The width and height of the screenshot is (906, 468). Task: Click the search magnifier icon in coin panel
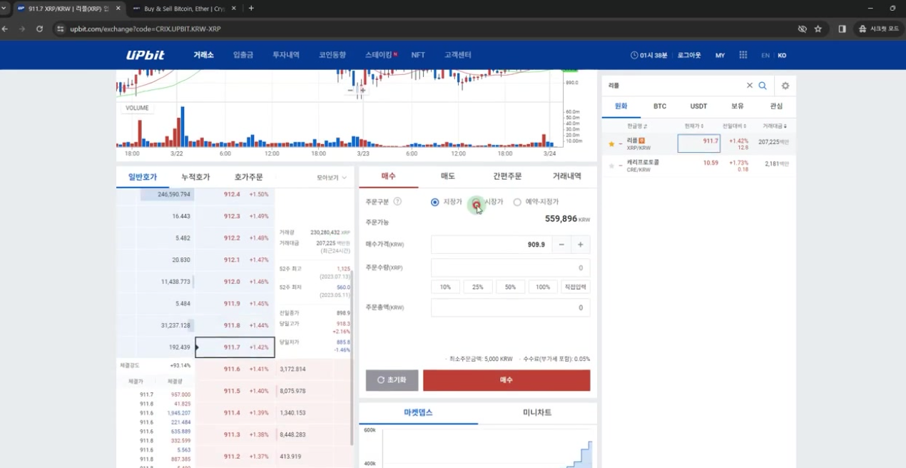[x=763, y=86]
